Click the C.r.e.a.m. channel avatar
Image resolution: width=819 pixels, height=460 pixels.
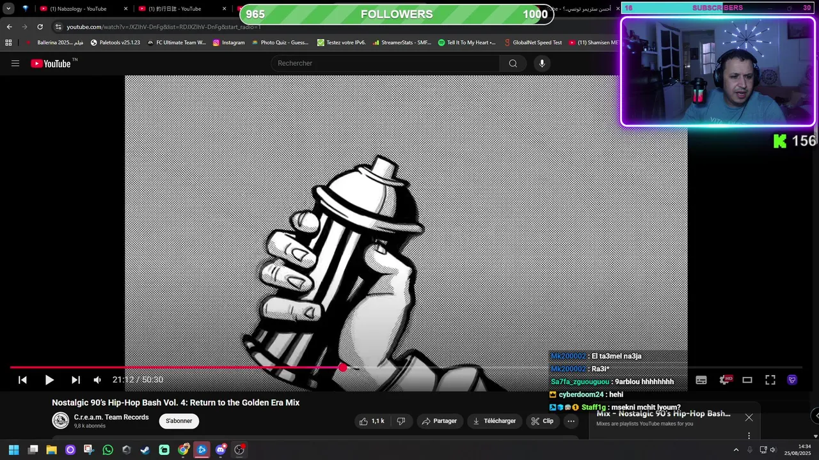pos(61,420)
